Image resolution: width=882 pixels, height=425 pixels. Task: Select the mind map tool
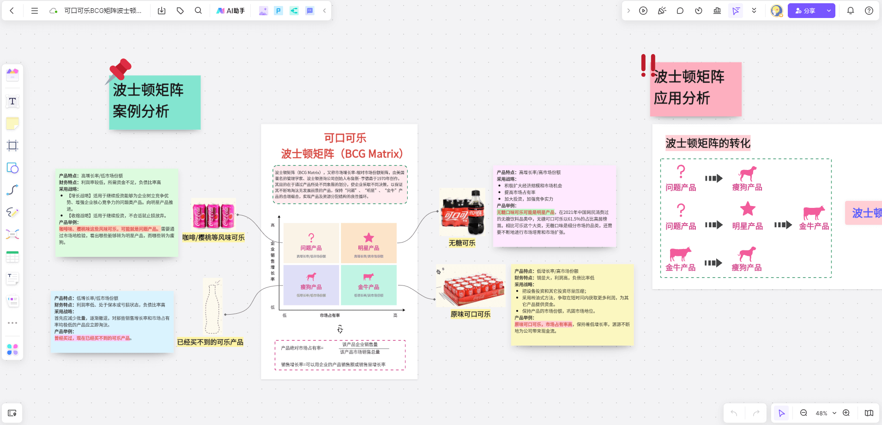pos(12,234)
